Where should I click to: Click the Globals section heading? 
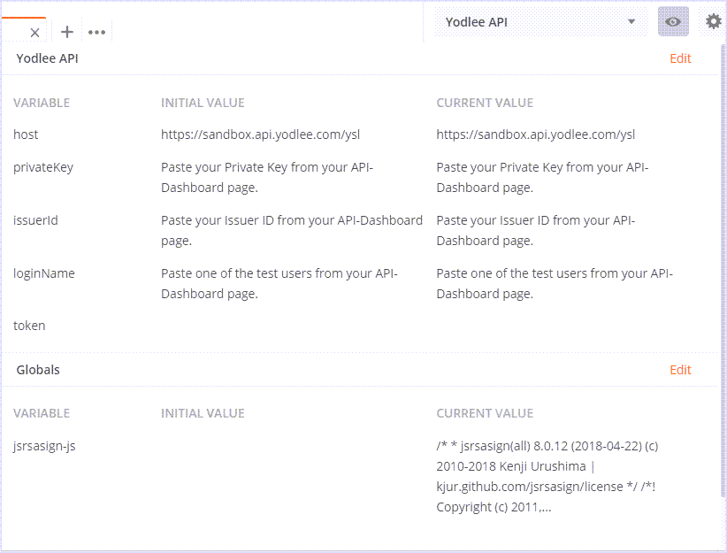[x=38, y=370]
